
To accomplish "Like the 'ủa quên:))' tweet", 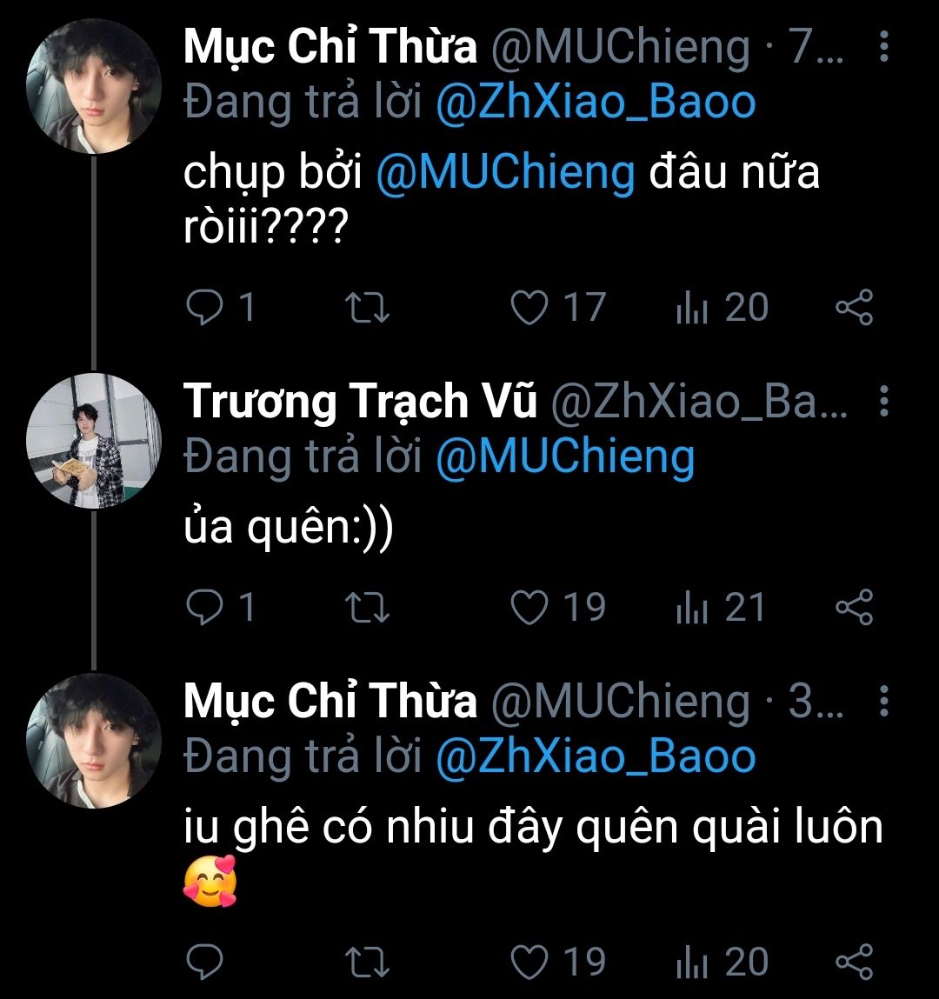I will click(529, 608).
